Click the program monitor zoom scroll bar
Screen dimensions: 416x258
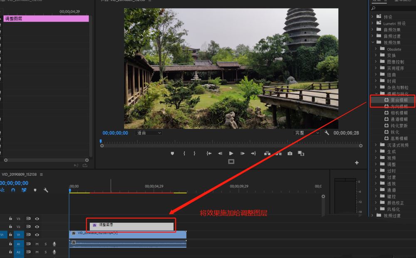231,146
